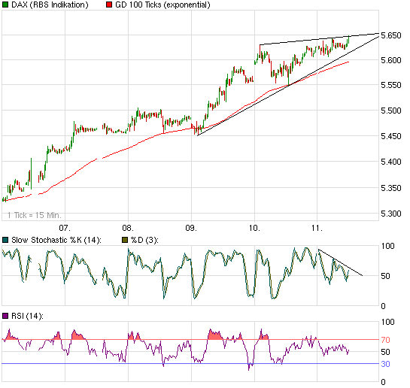Screen dimensions: 410x388
Task: Click the '07.' date axis label
Action: 65,228
